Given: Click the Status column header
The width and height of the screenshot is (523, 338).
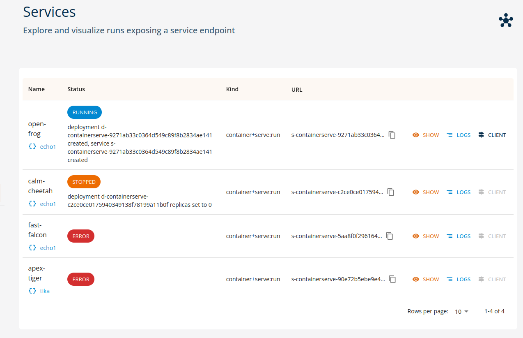Looking at the screenshot, I should 76,89.
